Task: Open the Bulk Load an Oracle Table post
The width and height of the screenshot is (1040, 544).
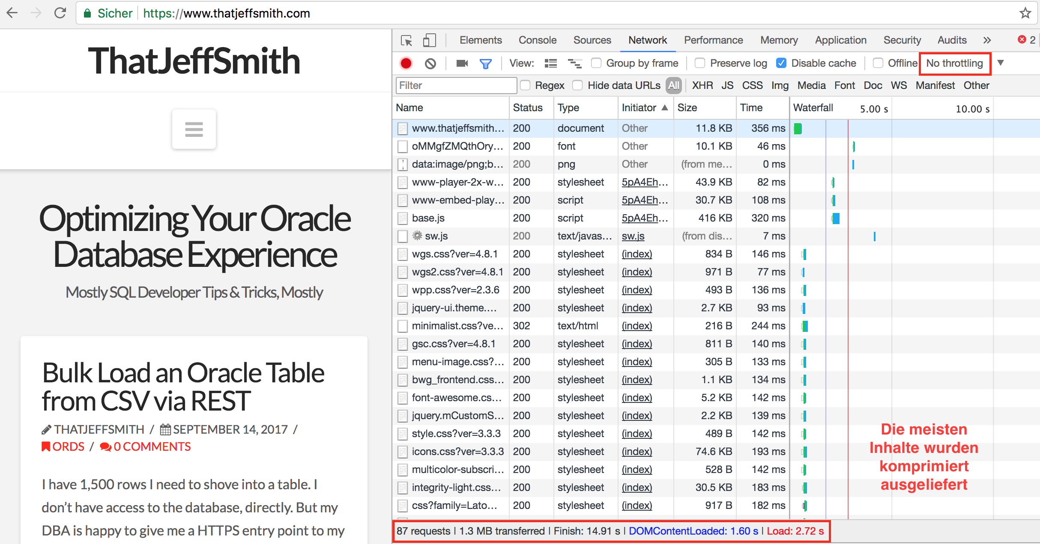Action: 183,387
